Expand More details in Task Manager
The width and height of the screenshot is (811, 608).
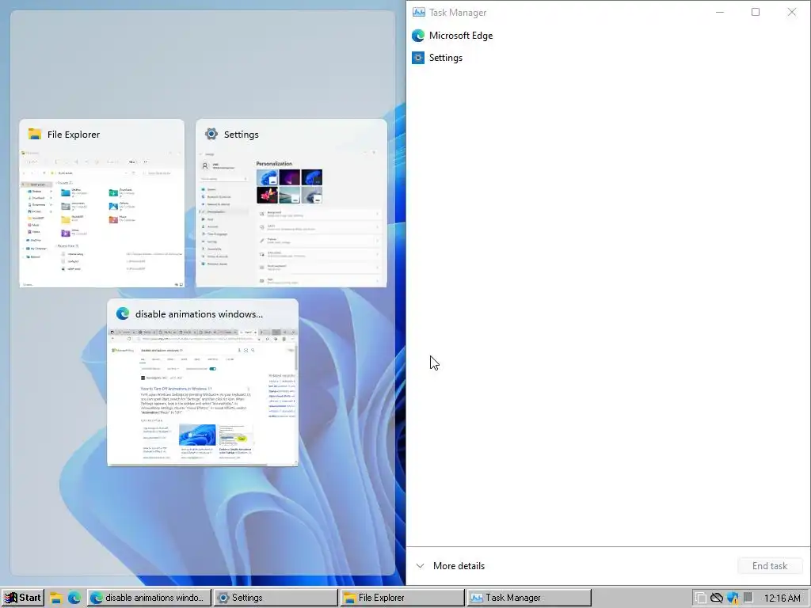click(x=451, y=565)
